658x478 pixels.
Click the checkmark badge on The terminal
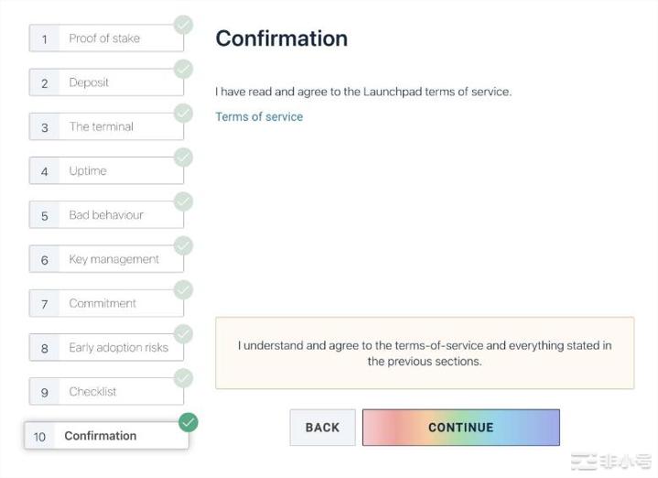pyautogui.click(x=184, y=113)
